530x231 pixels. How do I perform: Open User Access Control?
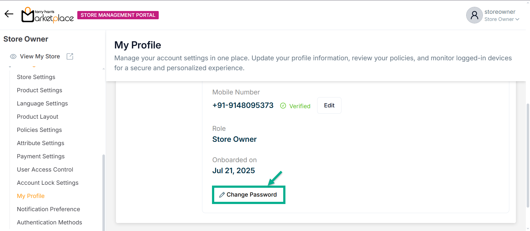[45, 170]
